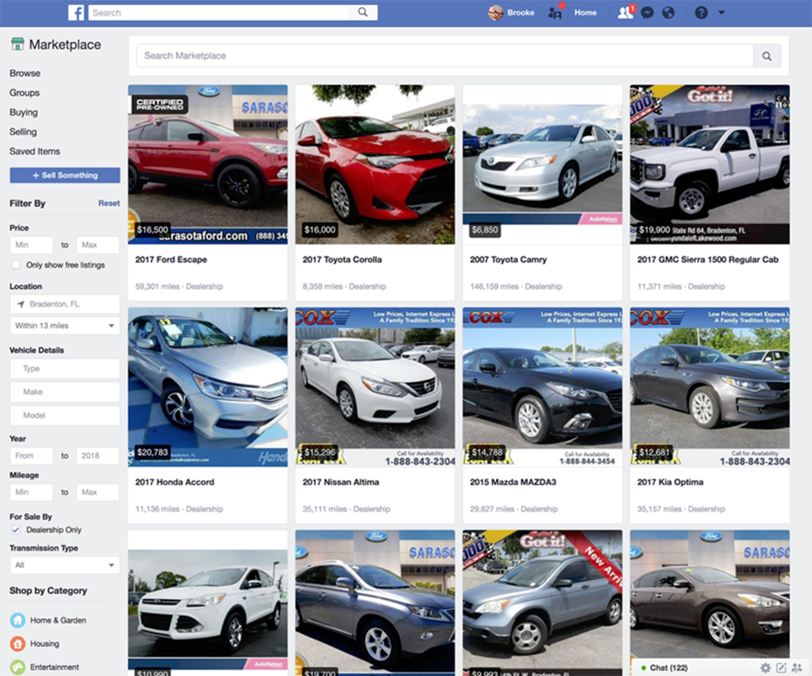Click the 2017 Toyota Corolla title
The width and height of the screenshot is (812, 676).
point(342,260)
